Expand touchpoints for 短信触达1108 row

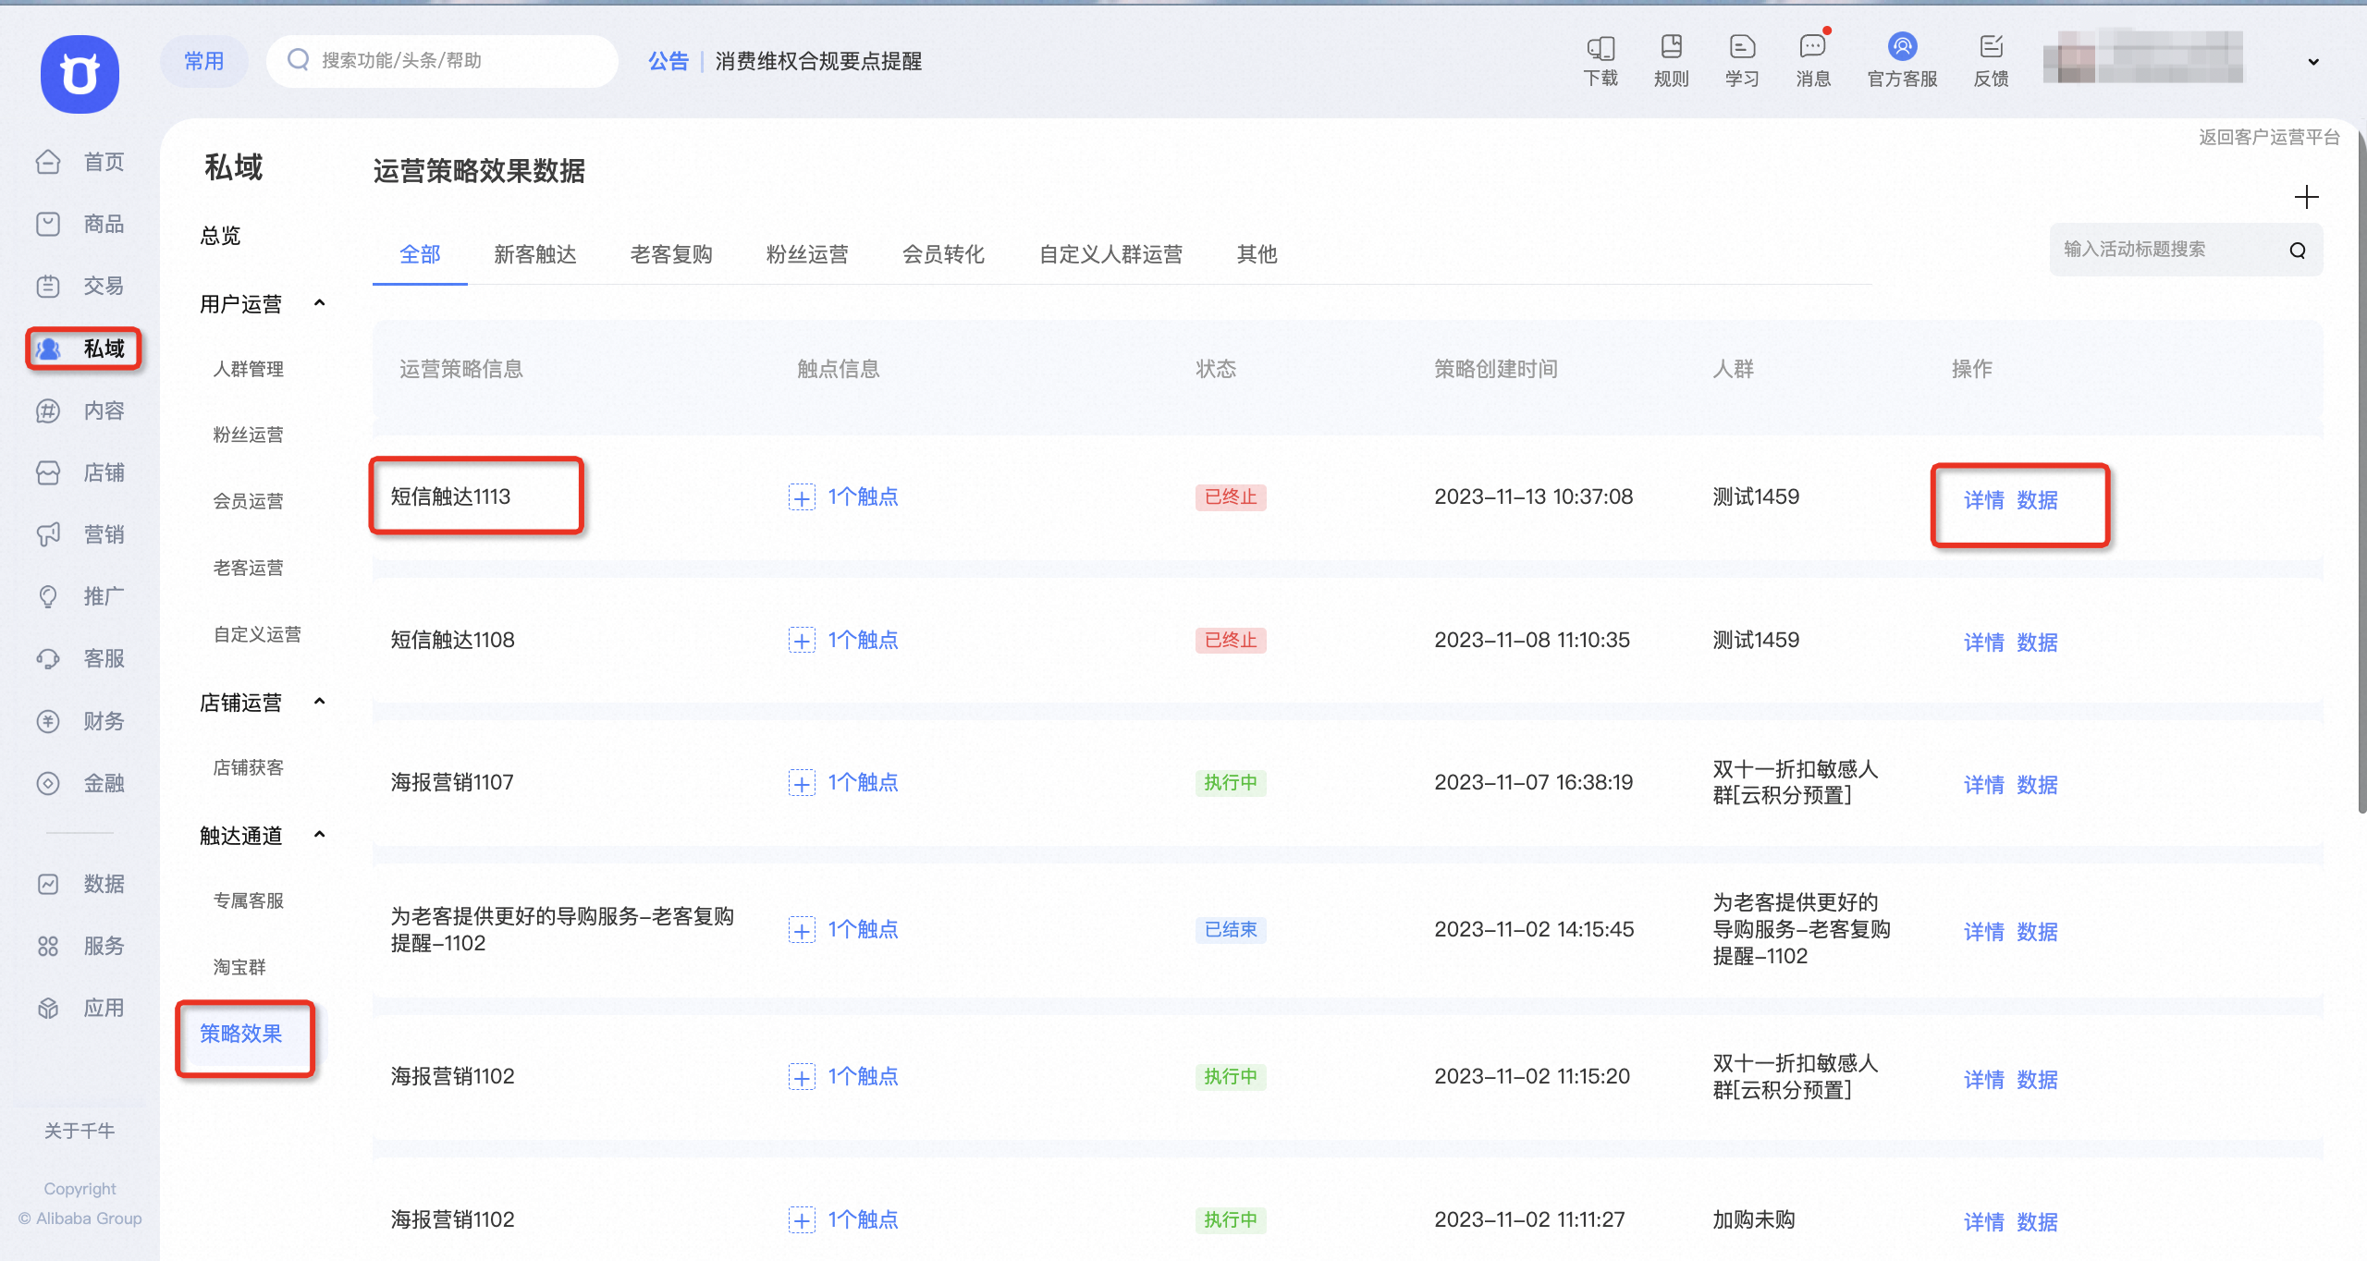(x=802, y=641)
